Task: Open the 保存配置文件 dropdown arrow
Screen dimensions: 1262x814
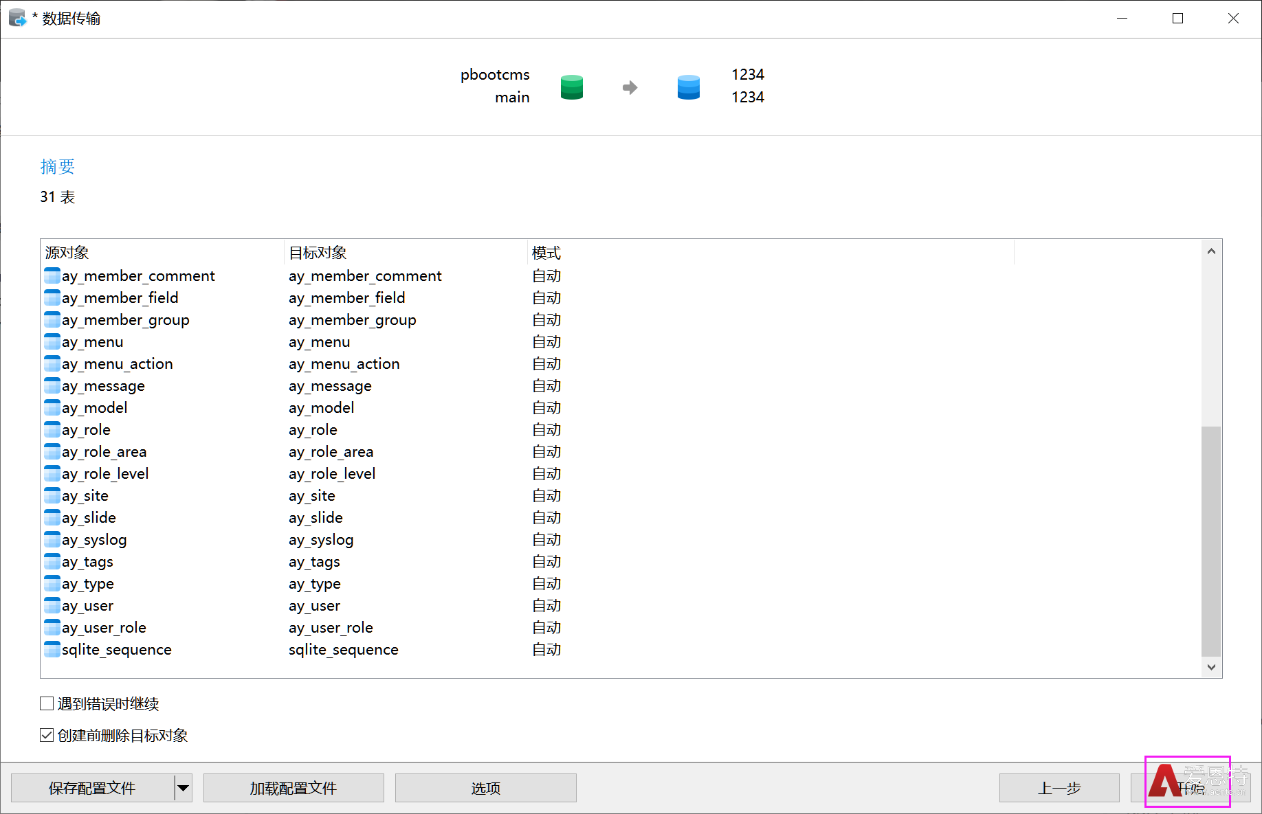Action: [183, 788]
